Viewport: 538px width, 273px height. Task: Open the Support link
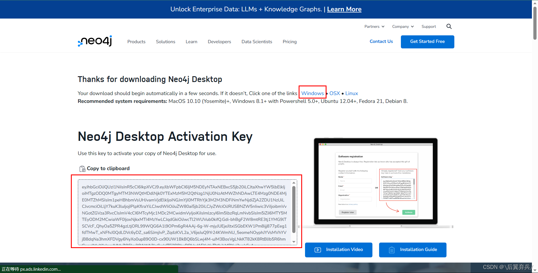point(429,26)
